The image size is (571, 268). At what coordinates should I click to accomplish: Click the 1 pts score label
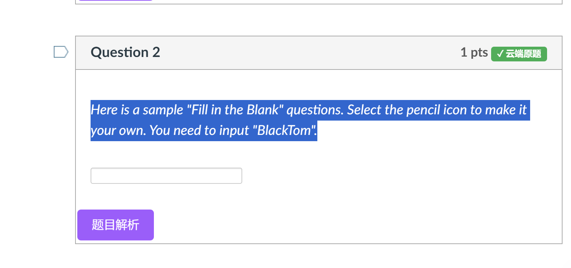click(x=474, y=53)
